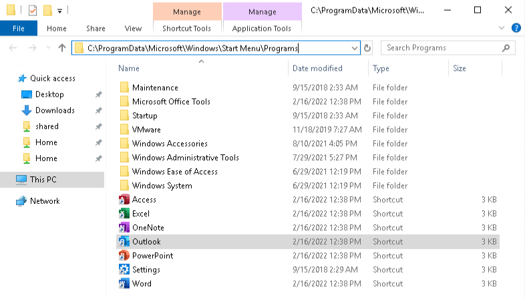The width and height of the screenshot is (525, 298).
Task: Open the shared folder in navigation pane
Action: tap(47, 126)
